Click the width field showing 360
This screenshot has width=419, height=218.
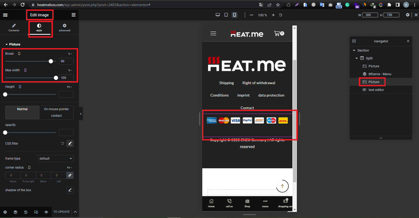[x=370, y=15]
